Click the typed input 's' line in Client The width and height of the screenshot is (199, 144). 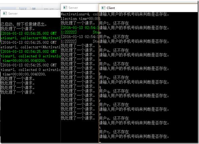point(100,114)
